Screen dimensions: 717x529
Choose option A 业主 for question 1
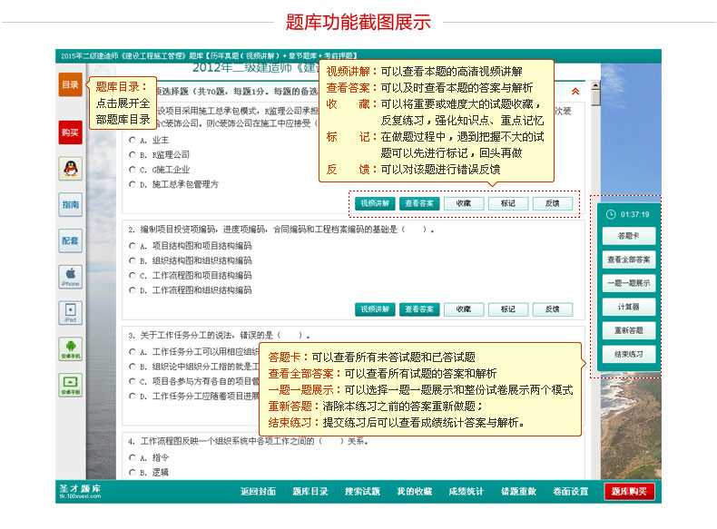tap(133, 141)
